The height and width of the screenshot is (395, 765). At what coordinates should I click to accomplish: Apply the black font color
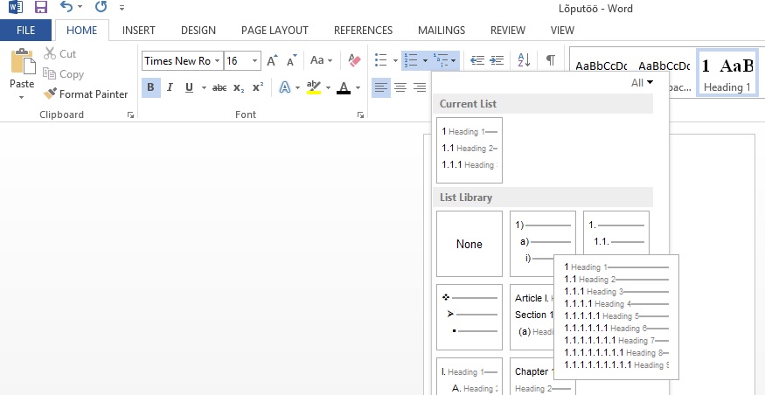point(344,87)
